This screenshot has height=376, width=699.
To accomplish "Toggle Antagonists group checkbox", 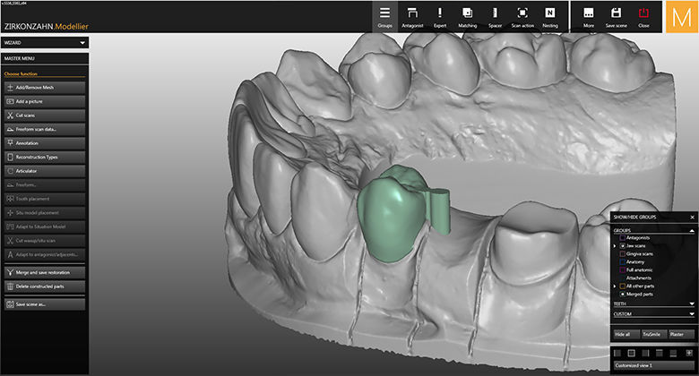I will [622, 238].
